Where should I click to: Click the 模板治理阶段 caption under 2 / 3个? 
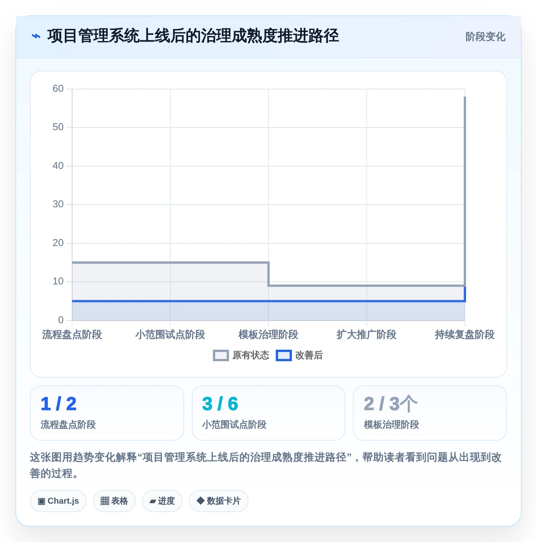(392, 425)
